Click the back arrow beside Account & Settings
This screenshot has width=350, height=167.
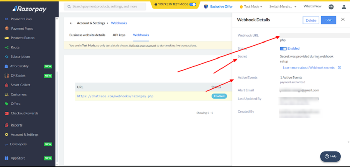coord(71,23)
